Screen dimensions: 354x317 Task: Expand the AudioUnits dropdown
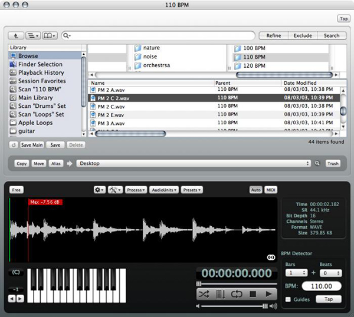point(165,190)
